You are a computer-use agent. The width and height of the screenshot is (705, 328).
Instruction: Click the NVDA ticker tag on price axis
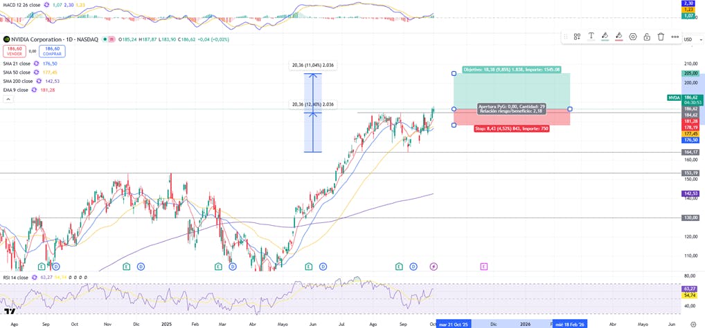coord(674,97)
